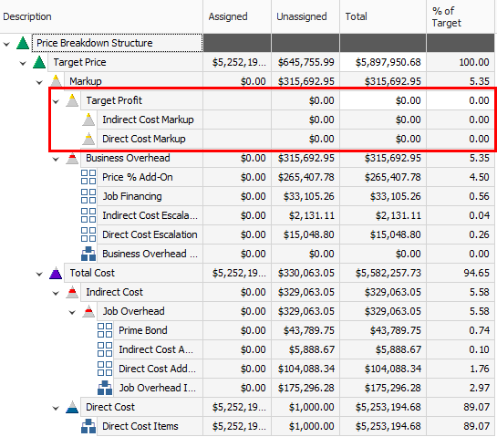Viewport: 497px width, 437px height.
Task: Click the Job Financing grid icon
Action: (88, 196)
